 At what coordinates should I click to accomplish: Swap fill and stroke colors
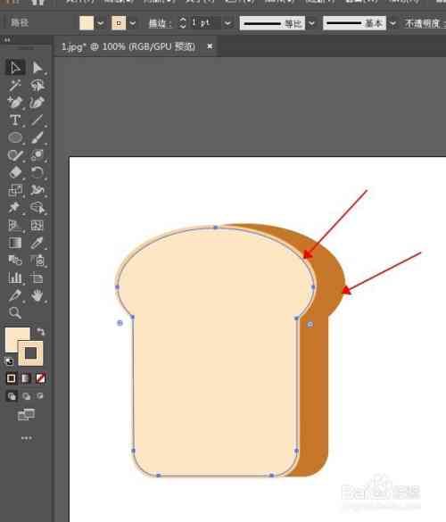click(x=40, y=332)
